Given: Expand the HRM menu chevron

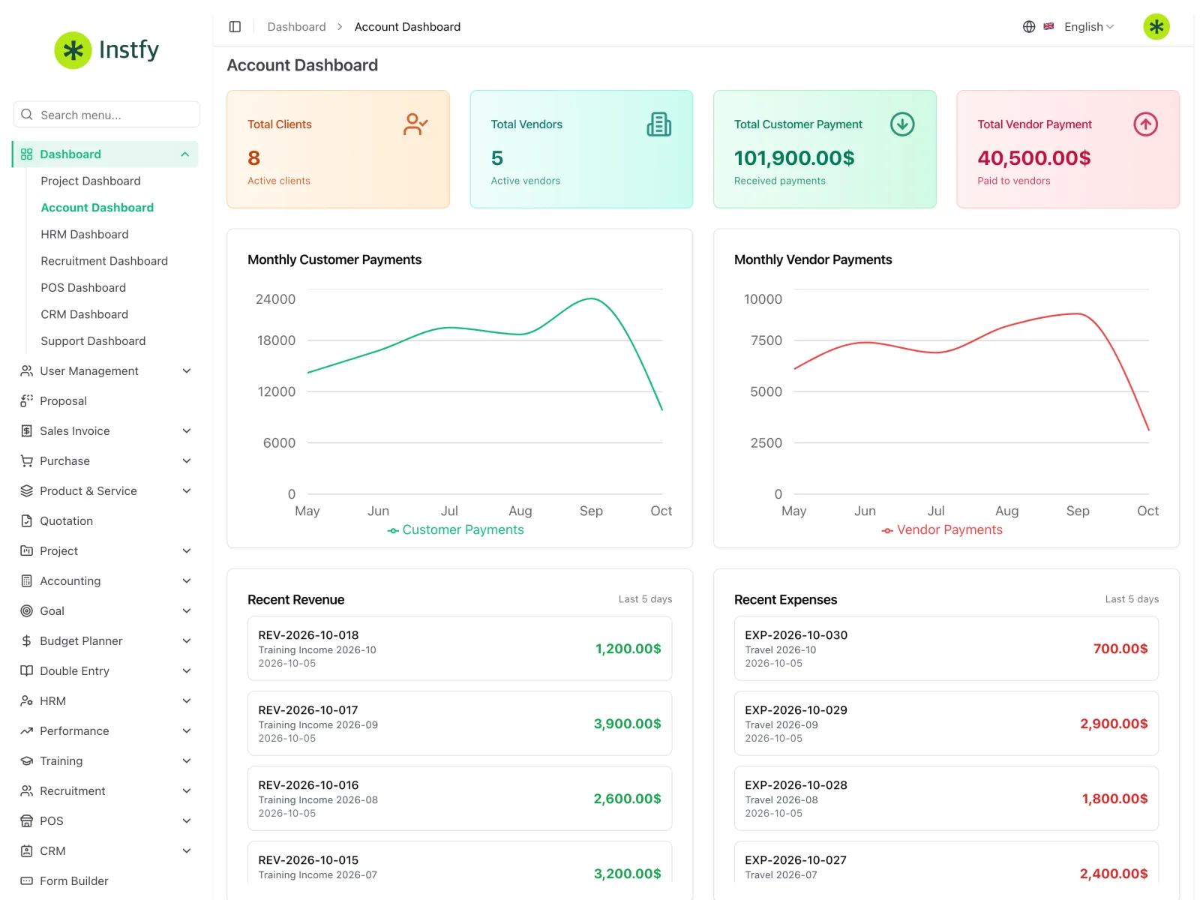Looking at the screenshot, I should pyautogui.click(x=187, y=701).
